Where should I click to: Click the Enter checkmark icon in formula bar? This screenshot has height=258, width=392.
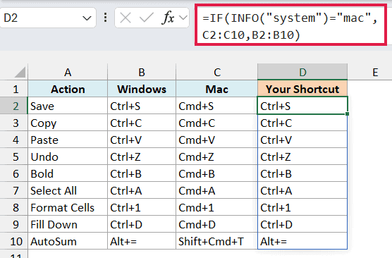(x=146, y=18)
